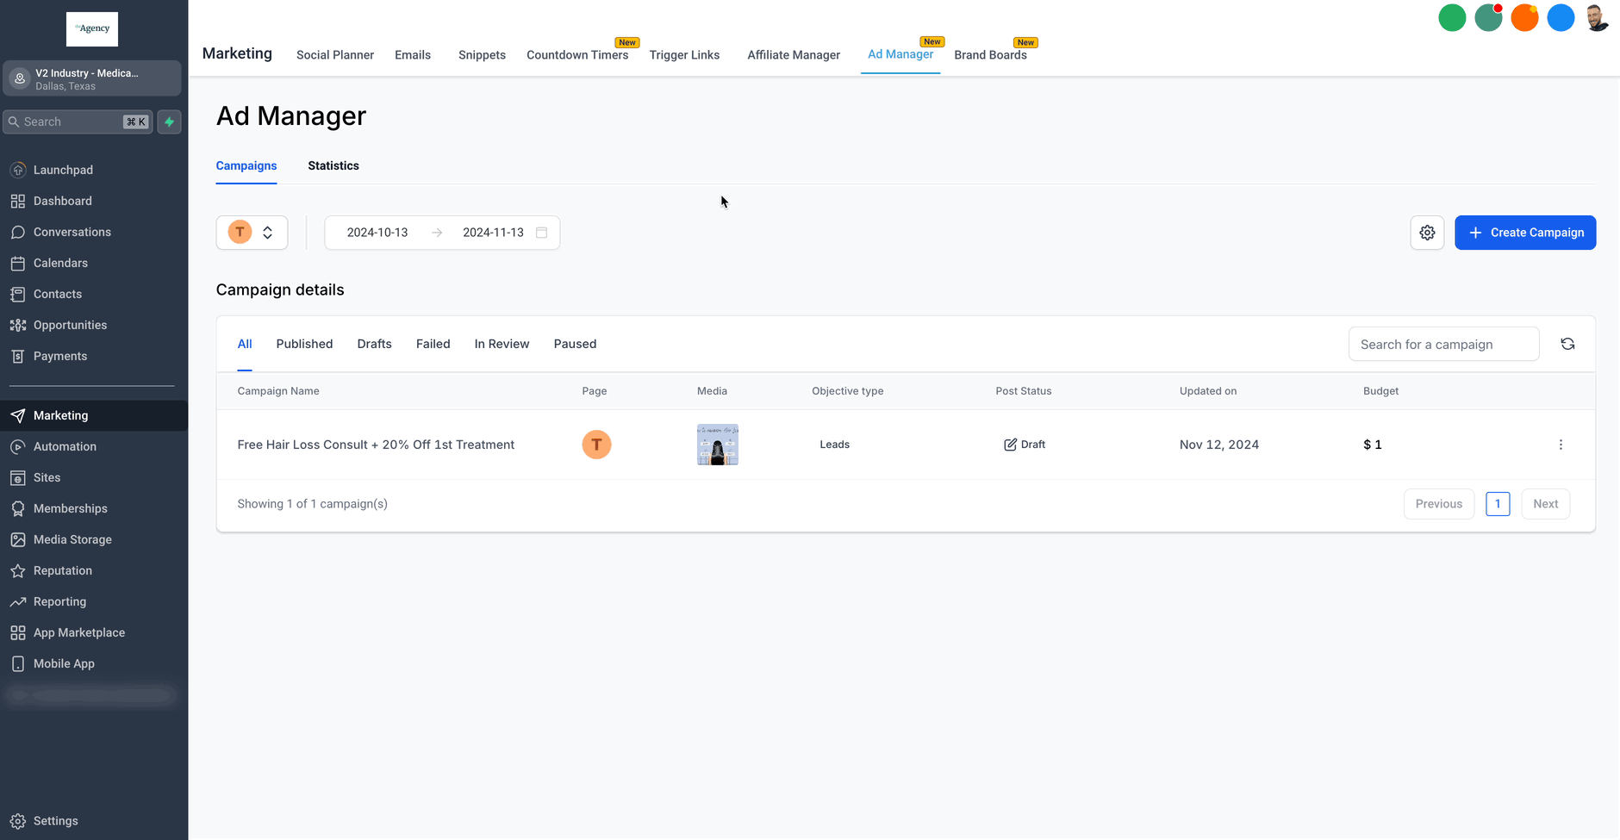Viewport: 1620px width, 840px height.
Task: Click the user profile avatar at top right
Action: [x=1597, y=18]
